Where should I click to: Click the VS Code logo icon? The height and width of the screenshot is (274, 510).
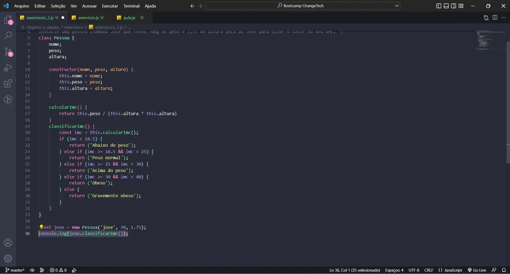[x=6, y=6]
